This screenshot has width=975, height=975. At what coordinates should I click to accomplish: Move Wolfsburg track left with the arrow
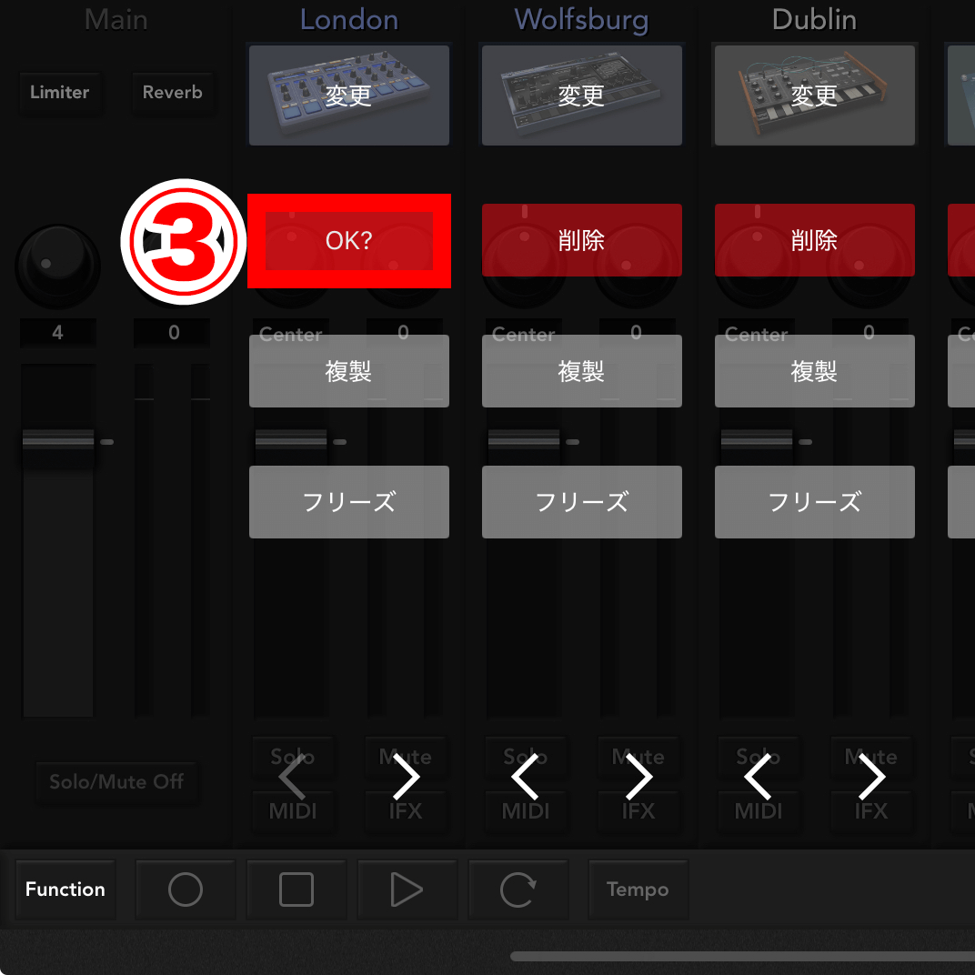point(524,778)
